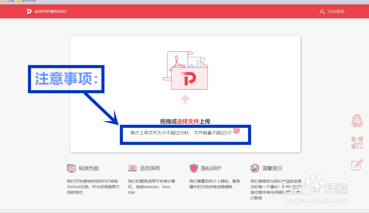This screenshot has height=213, width=369.
Task: Open the 工具 bookmarks folder
Action: pyautogui.click(x=8, y=1)
